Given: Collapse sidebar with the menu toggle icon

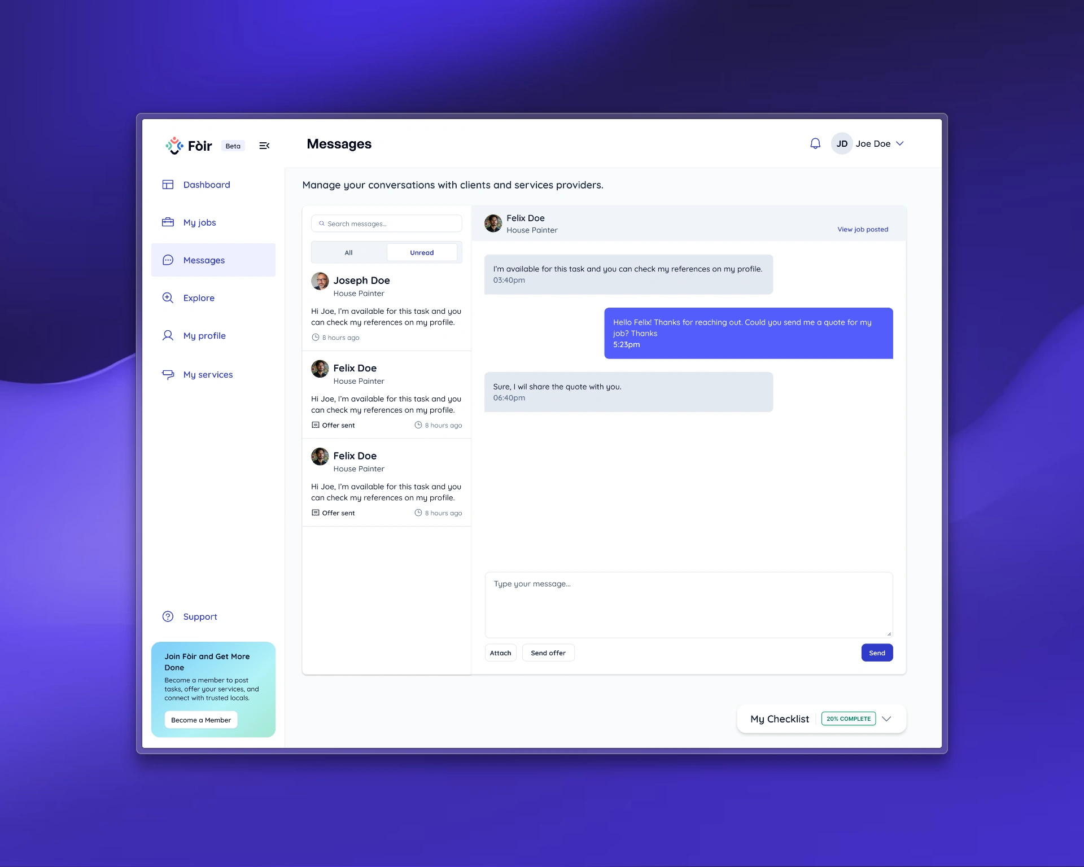Looking at the screenshot, I should pos(264,146).
